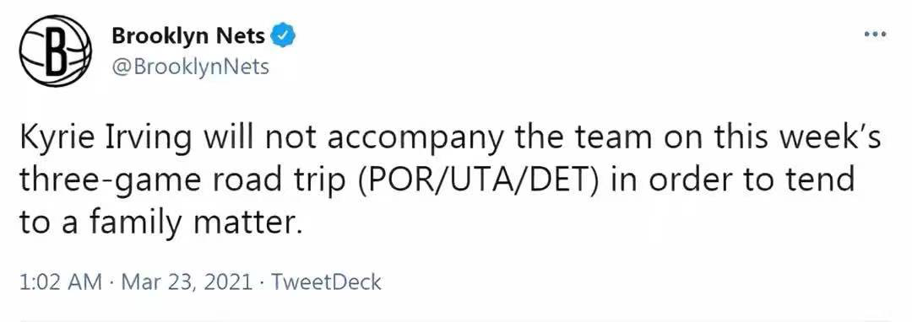
Task: Click the TweetDeck source label
Action: point(327,282)
